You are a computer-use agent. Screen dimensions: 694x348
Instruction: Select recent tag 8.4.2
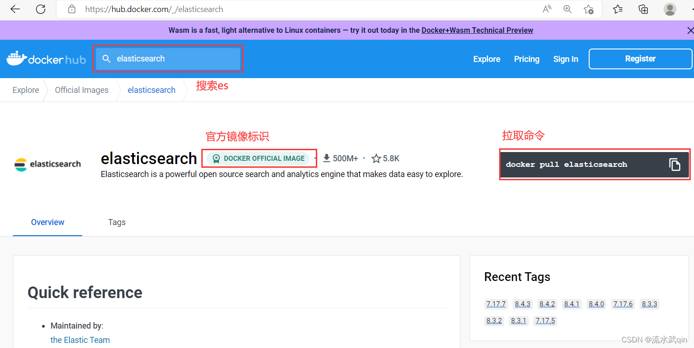[547, 304]
